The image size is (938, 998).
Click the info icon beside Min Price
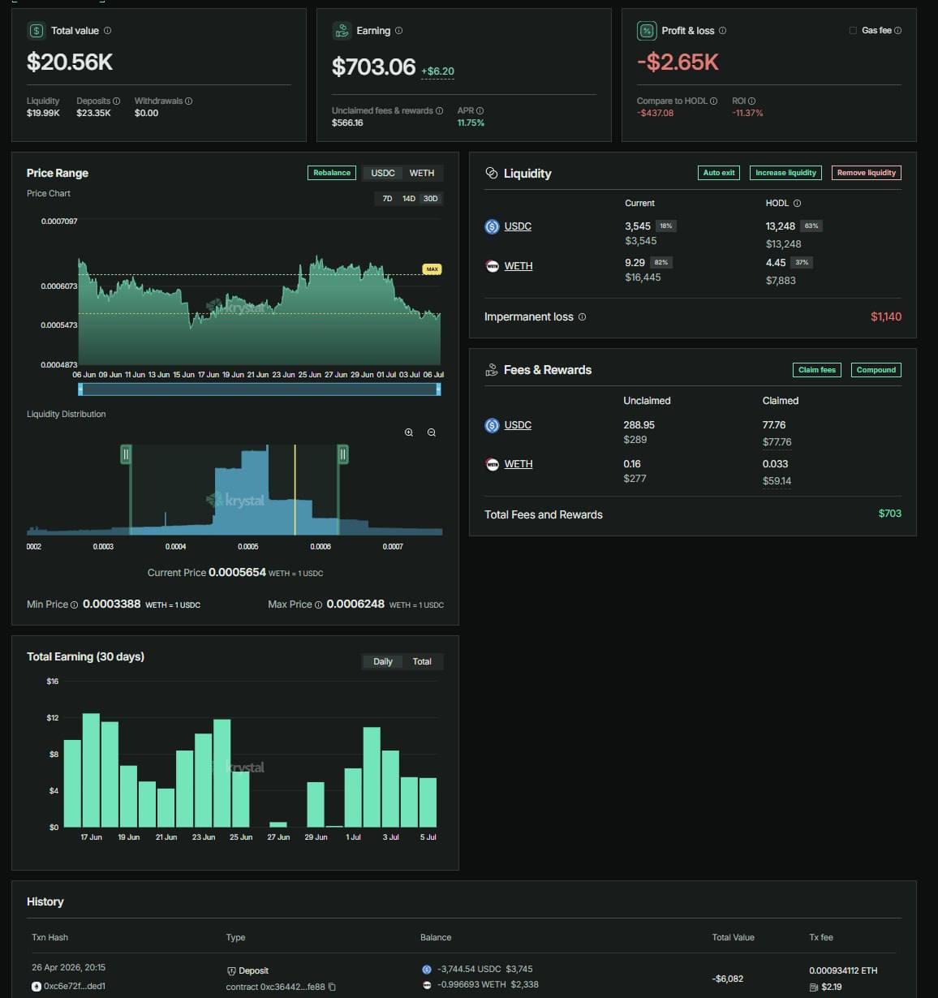click(75, 604)
